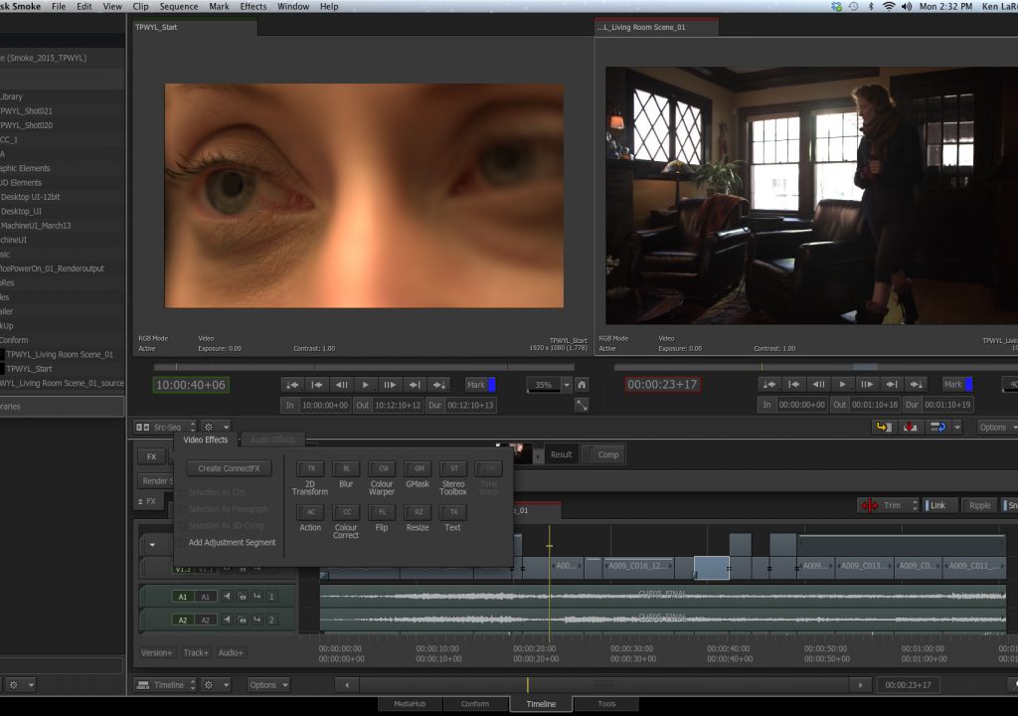Screen dimensions: 1018x716
Task: Open the Clip menu
Action: coord(140,7)
